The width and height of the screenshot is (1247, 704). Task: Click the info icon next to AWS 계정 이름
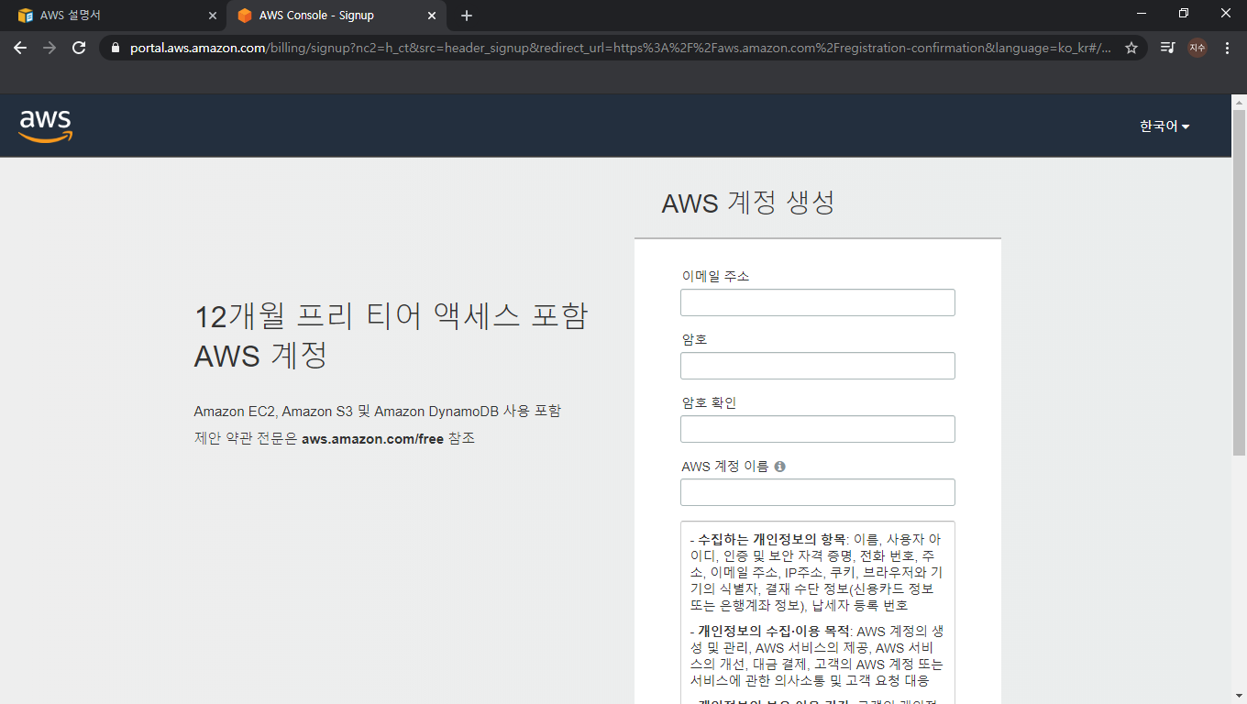pyautogui.click(x=779, y=467)
